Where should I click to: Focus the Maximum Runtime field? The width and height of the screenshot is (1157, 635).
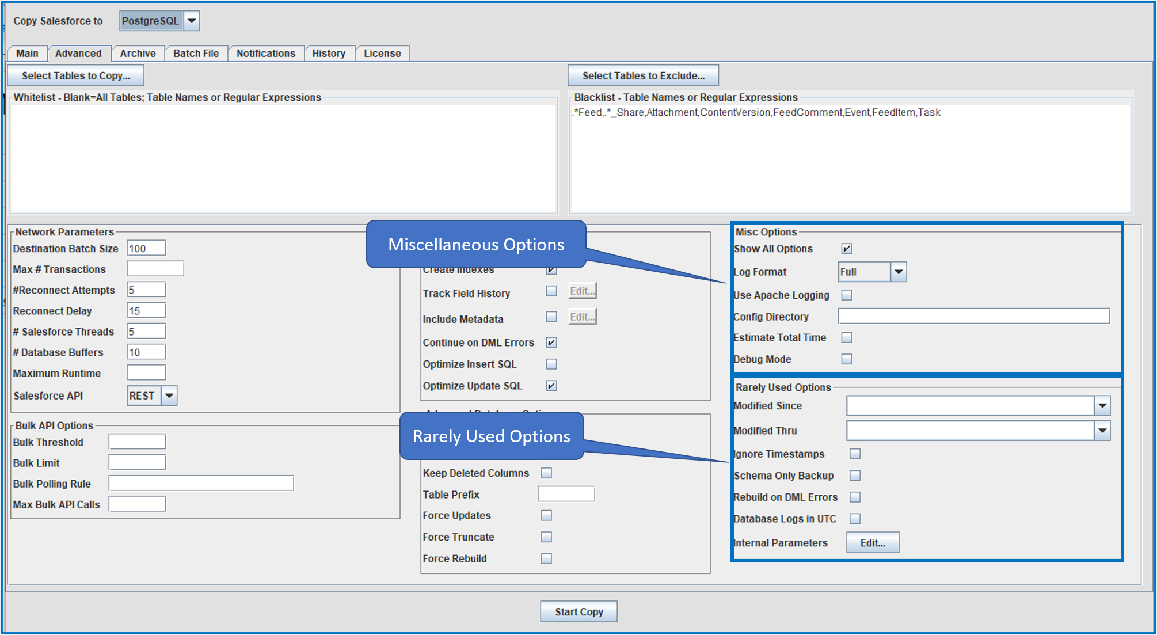point(146,372)
